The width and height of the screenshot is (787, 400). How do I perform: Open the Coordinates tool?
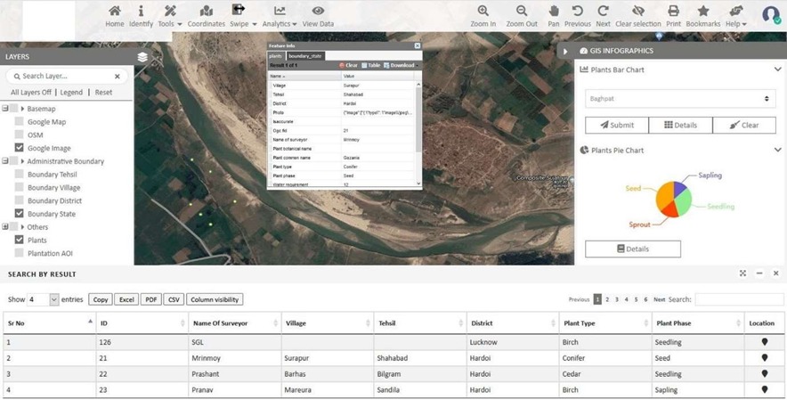click(x=206, y=12)
